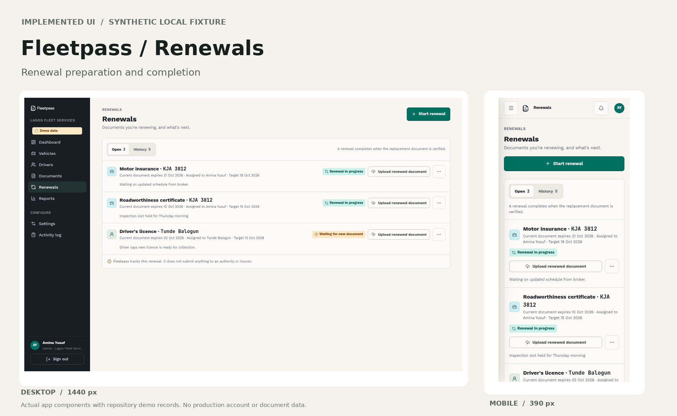Open Drivers in the desktop sidebar

(57, 165)
